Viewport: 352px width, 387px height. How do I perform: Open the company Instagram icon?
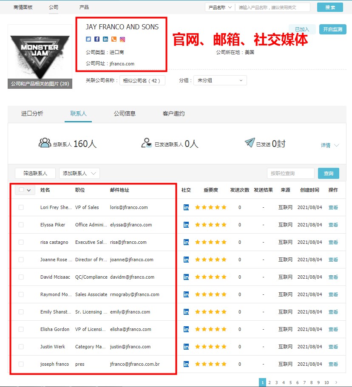pyautogui.click(x=122, y=39)
